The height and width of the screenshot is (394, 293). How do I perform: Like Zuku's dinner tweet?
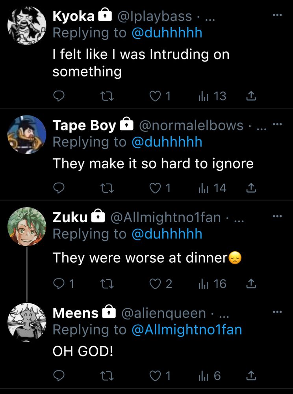tap(156, 284)
